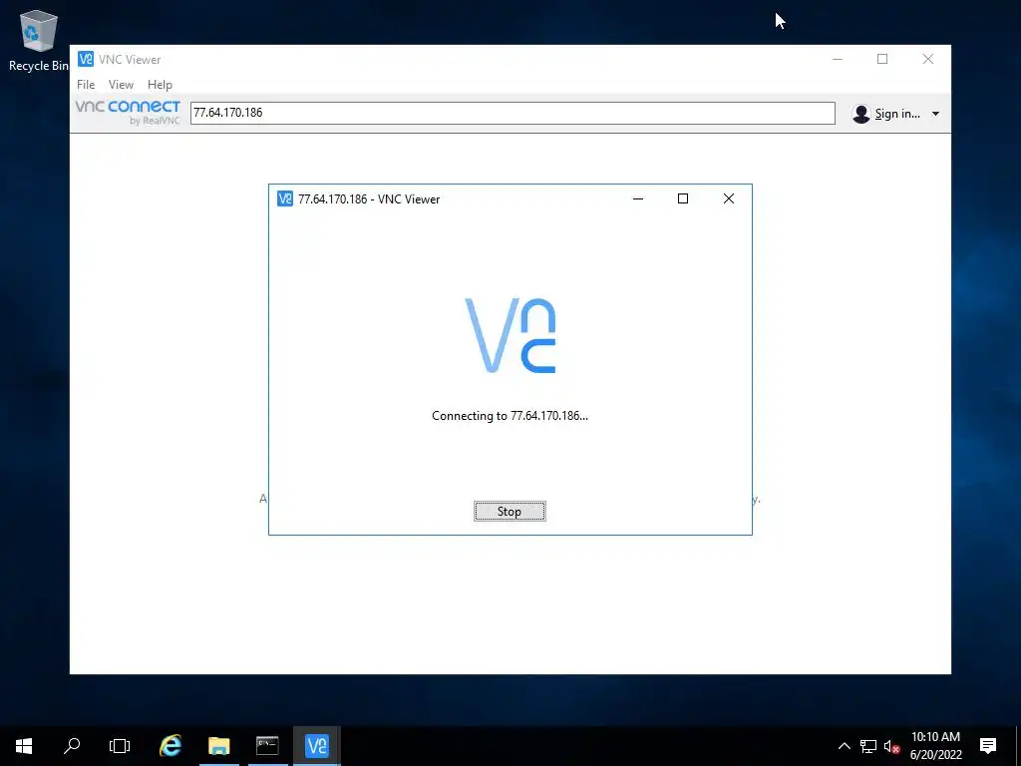Open Task View from the taskbar

click(120, 746)
